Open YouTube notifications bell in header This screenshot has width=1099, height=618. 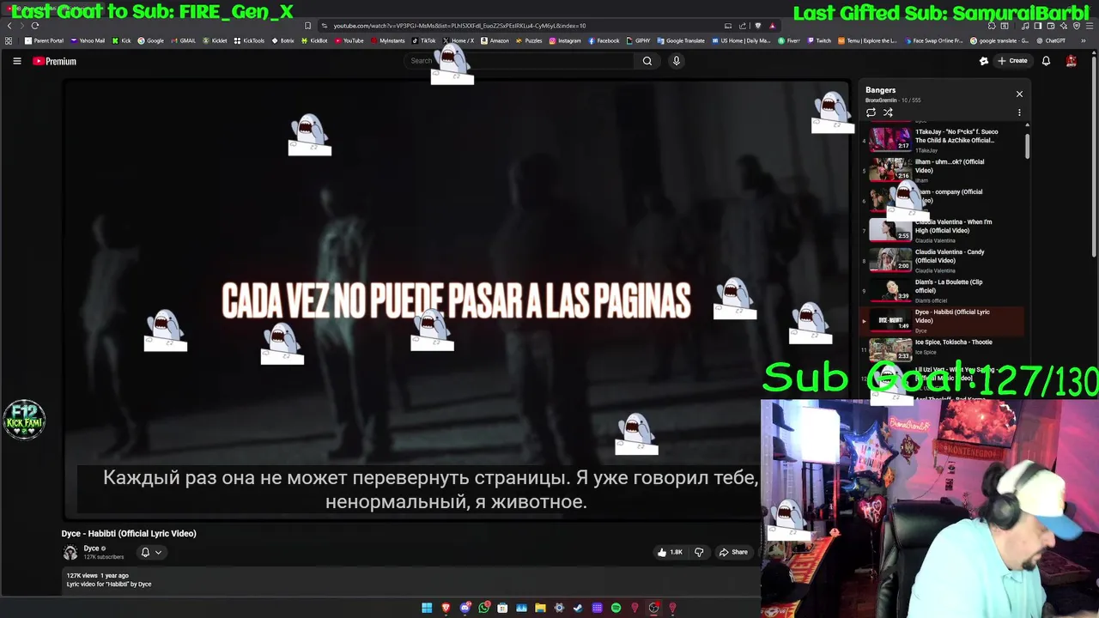pos(1046,61)
